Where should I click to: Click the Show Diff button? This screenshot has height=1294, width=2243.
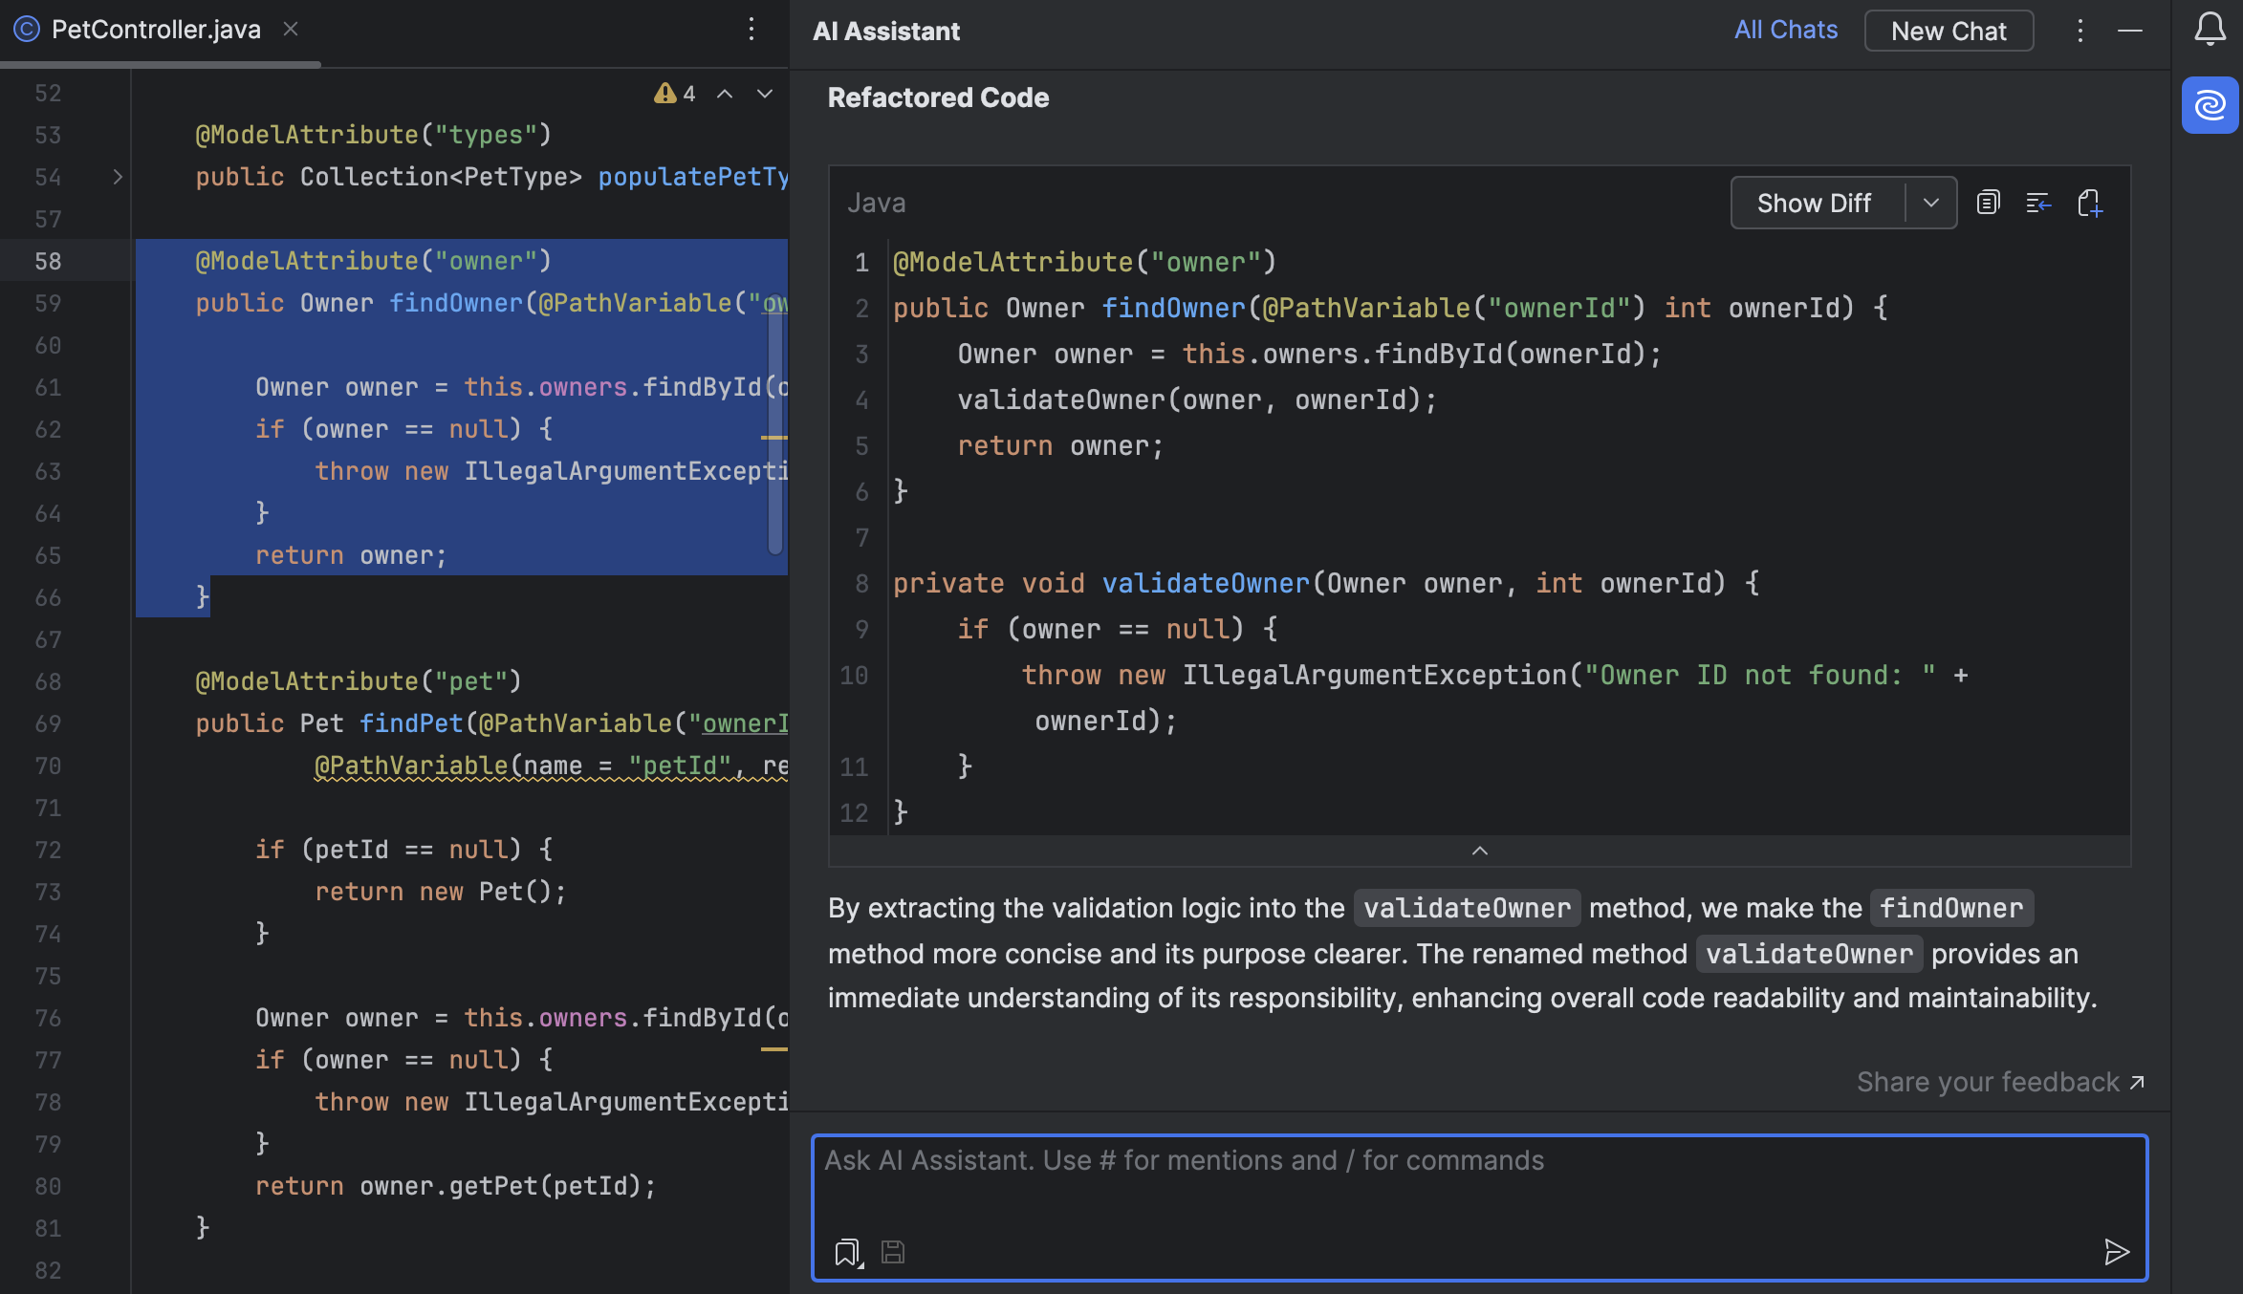[1814, 203]
